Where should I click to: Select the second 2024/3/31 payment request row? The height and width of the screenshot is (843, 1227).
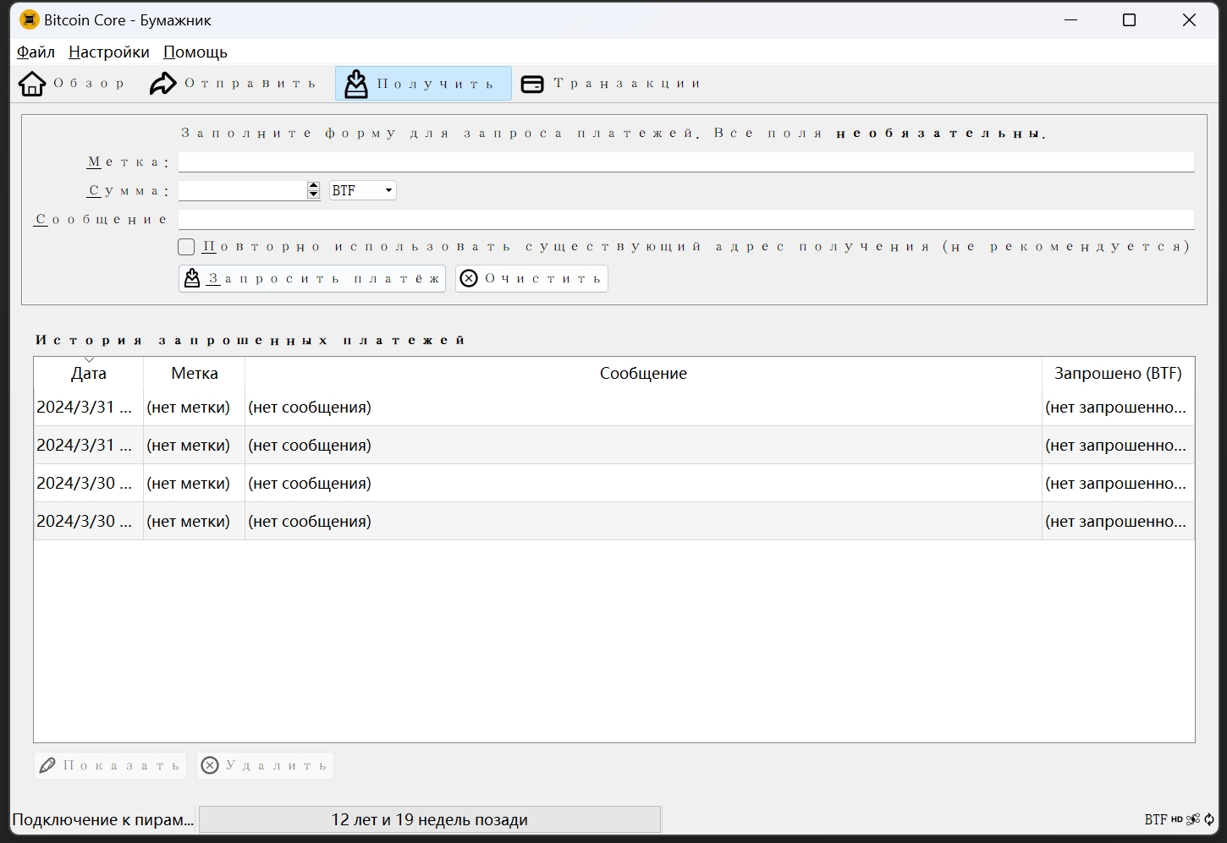(614, 445)
